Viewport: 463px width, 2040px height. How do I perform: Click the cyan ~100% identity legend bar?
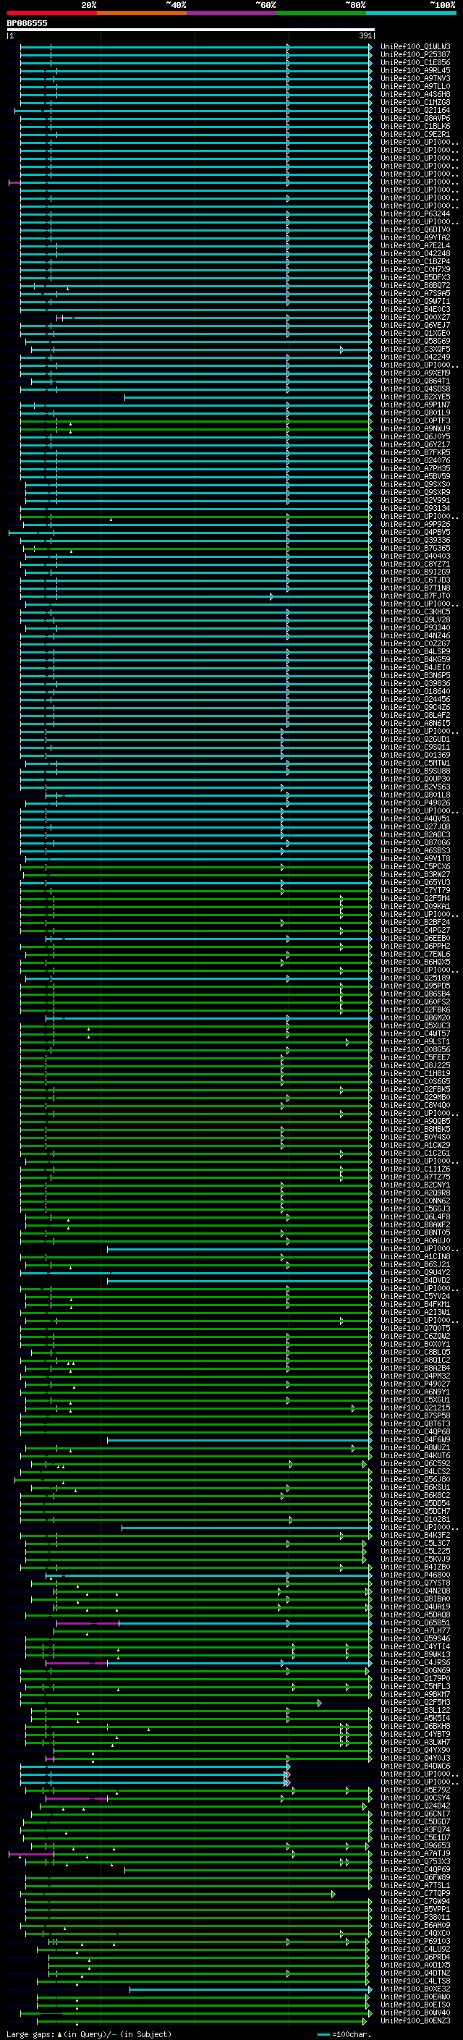pyautogui.click(x=411, y=14)
